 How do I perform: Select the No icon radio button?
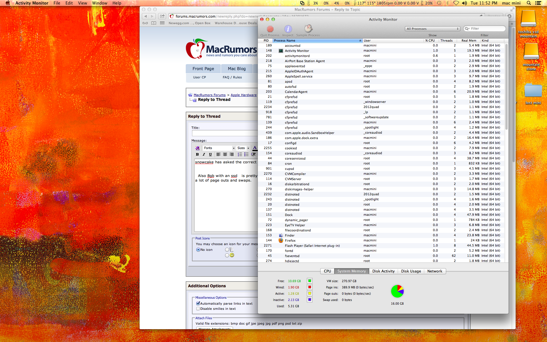click(198, 250)
